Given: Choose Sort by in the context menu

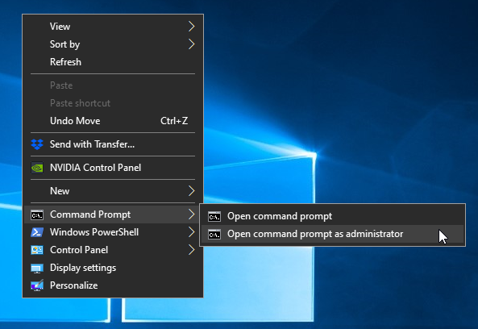Looking at the screenshot, I should pos(113,44).
